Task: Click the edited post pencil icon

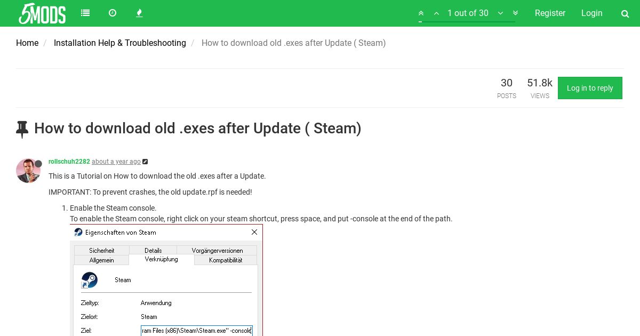Action: click(145, 162)
